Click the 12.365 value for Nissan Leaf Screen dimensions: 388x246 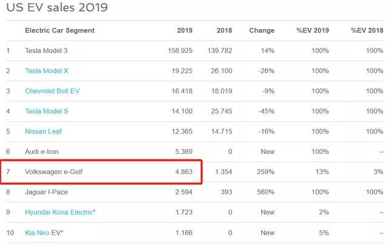click(x=182, y=131)
